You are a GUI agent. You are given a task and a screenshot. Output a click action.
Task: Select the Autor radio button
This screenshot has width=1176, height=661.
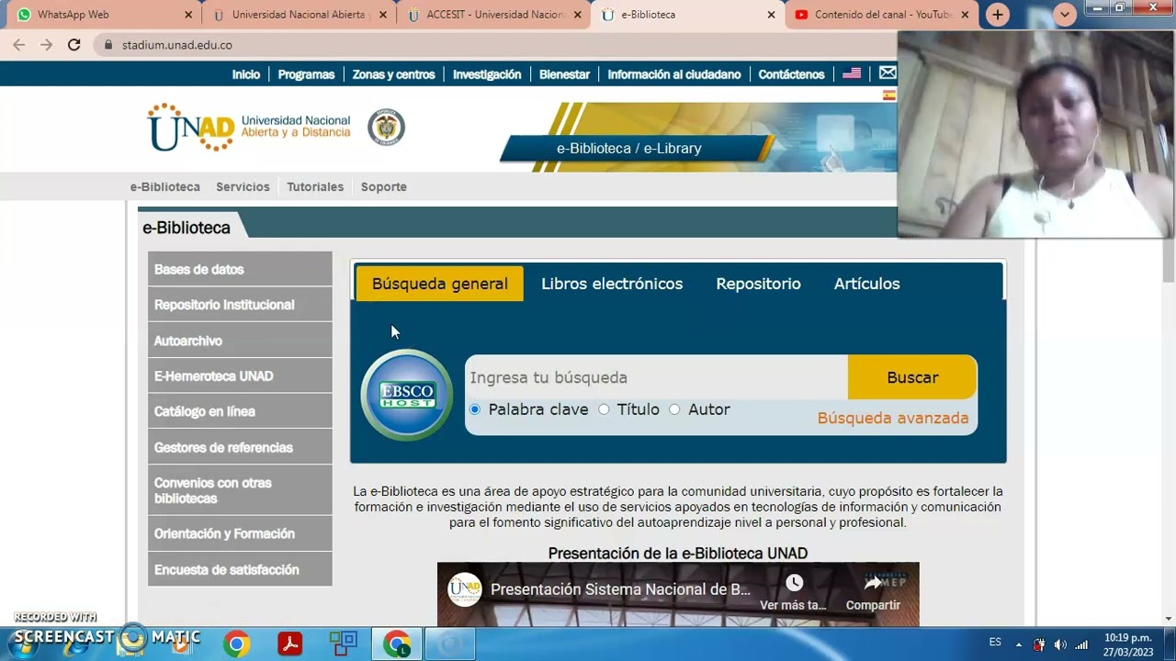tap(674, 409)
